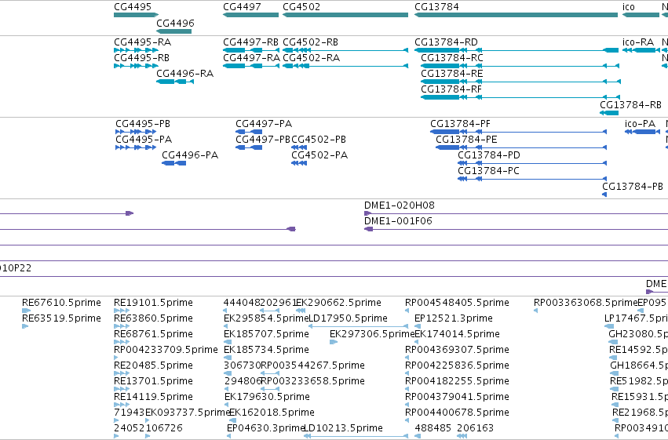Click the CG4502 gene name
The height and width of the screenshot is (440, 668).
301,7
